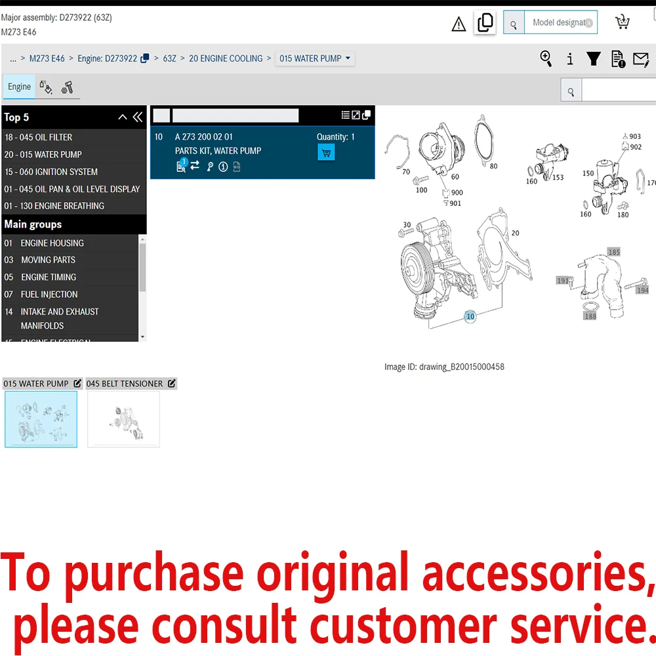Open main group 14 INTAKE AND EXHAUST MANIFOLDS
656x656 pixels.
[x=70, y=318]
